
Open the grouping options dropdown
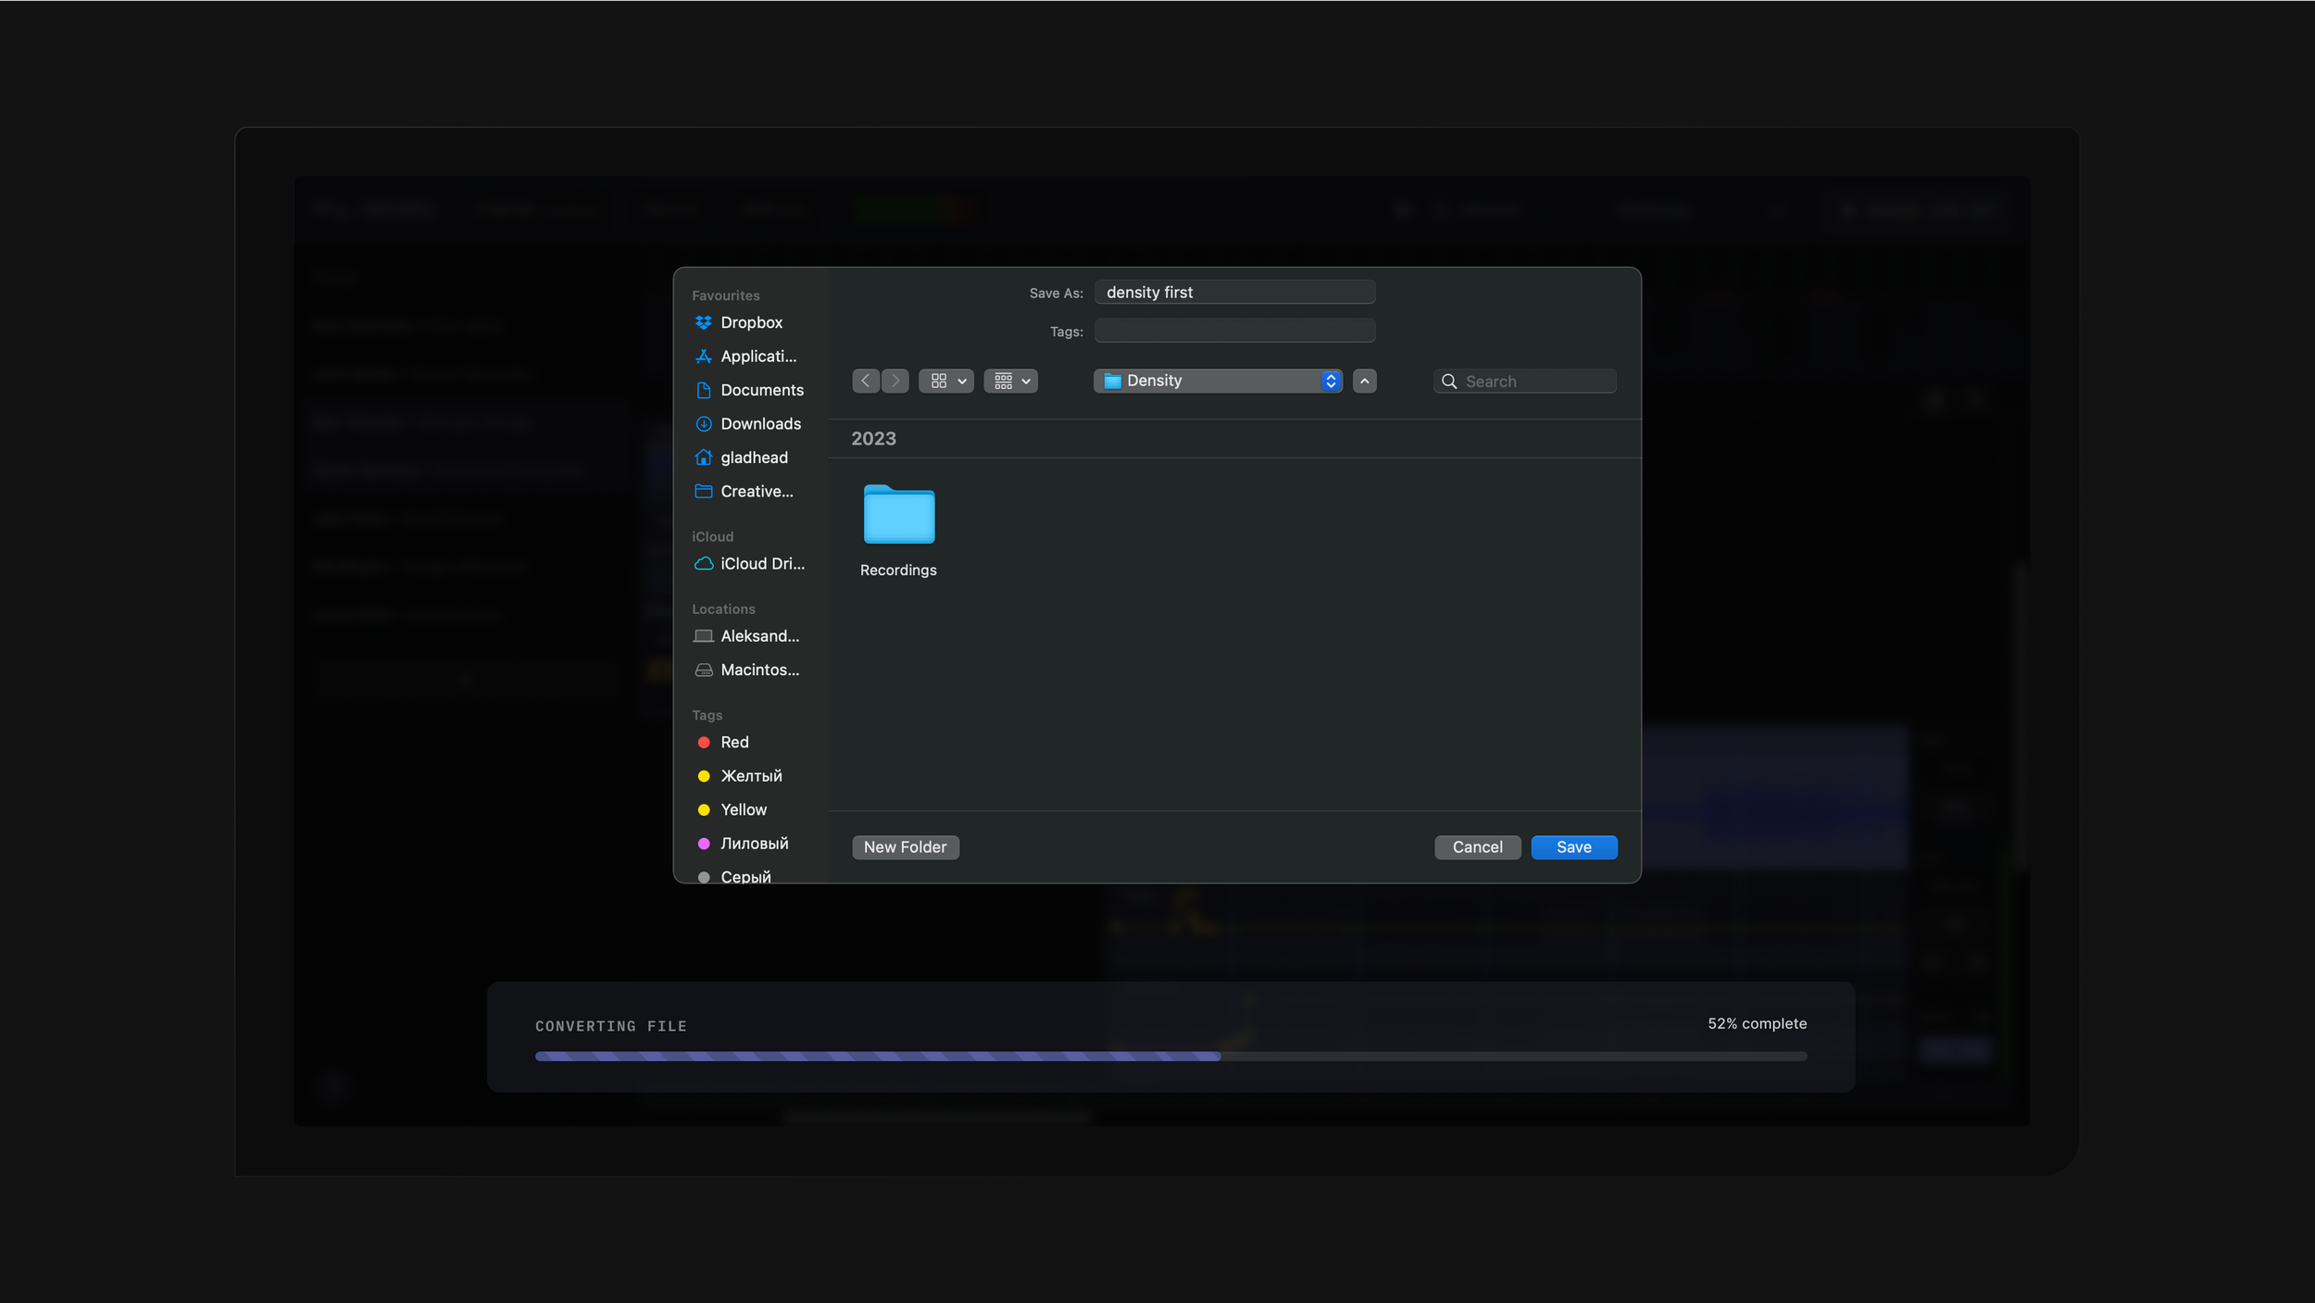tap(1010, 381)
